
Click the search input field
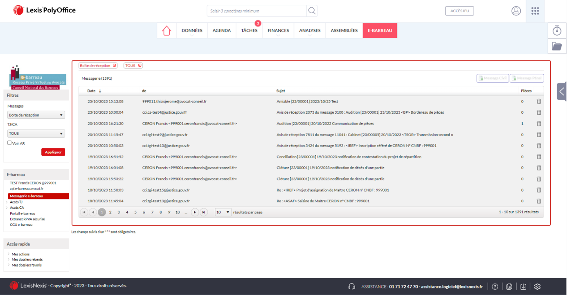click(x=256, y=11)
